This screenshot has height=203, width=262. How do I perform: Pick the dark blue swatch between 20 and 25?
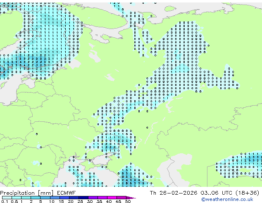(74, 198)
